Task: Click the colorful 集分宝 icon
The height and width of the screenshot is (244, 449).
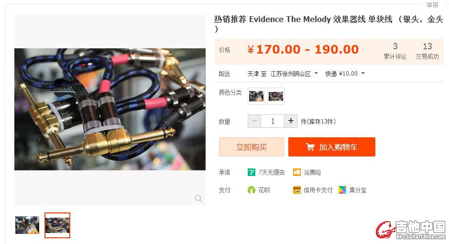Action: [342, 190]
